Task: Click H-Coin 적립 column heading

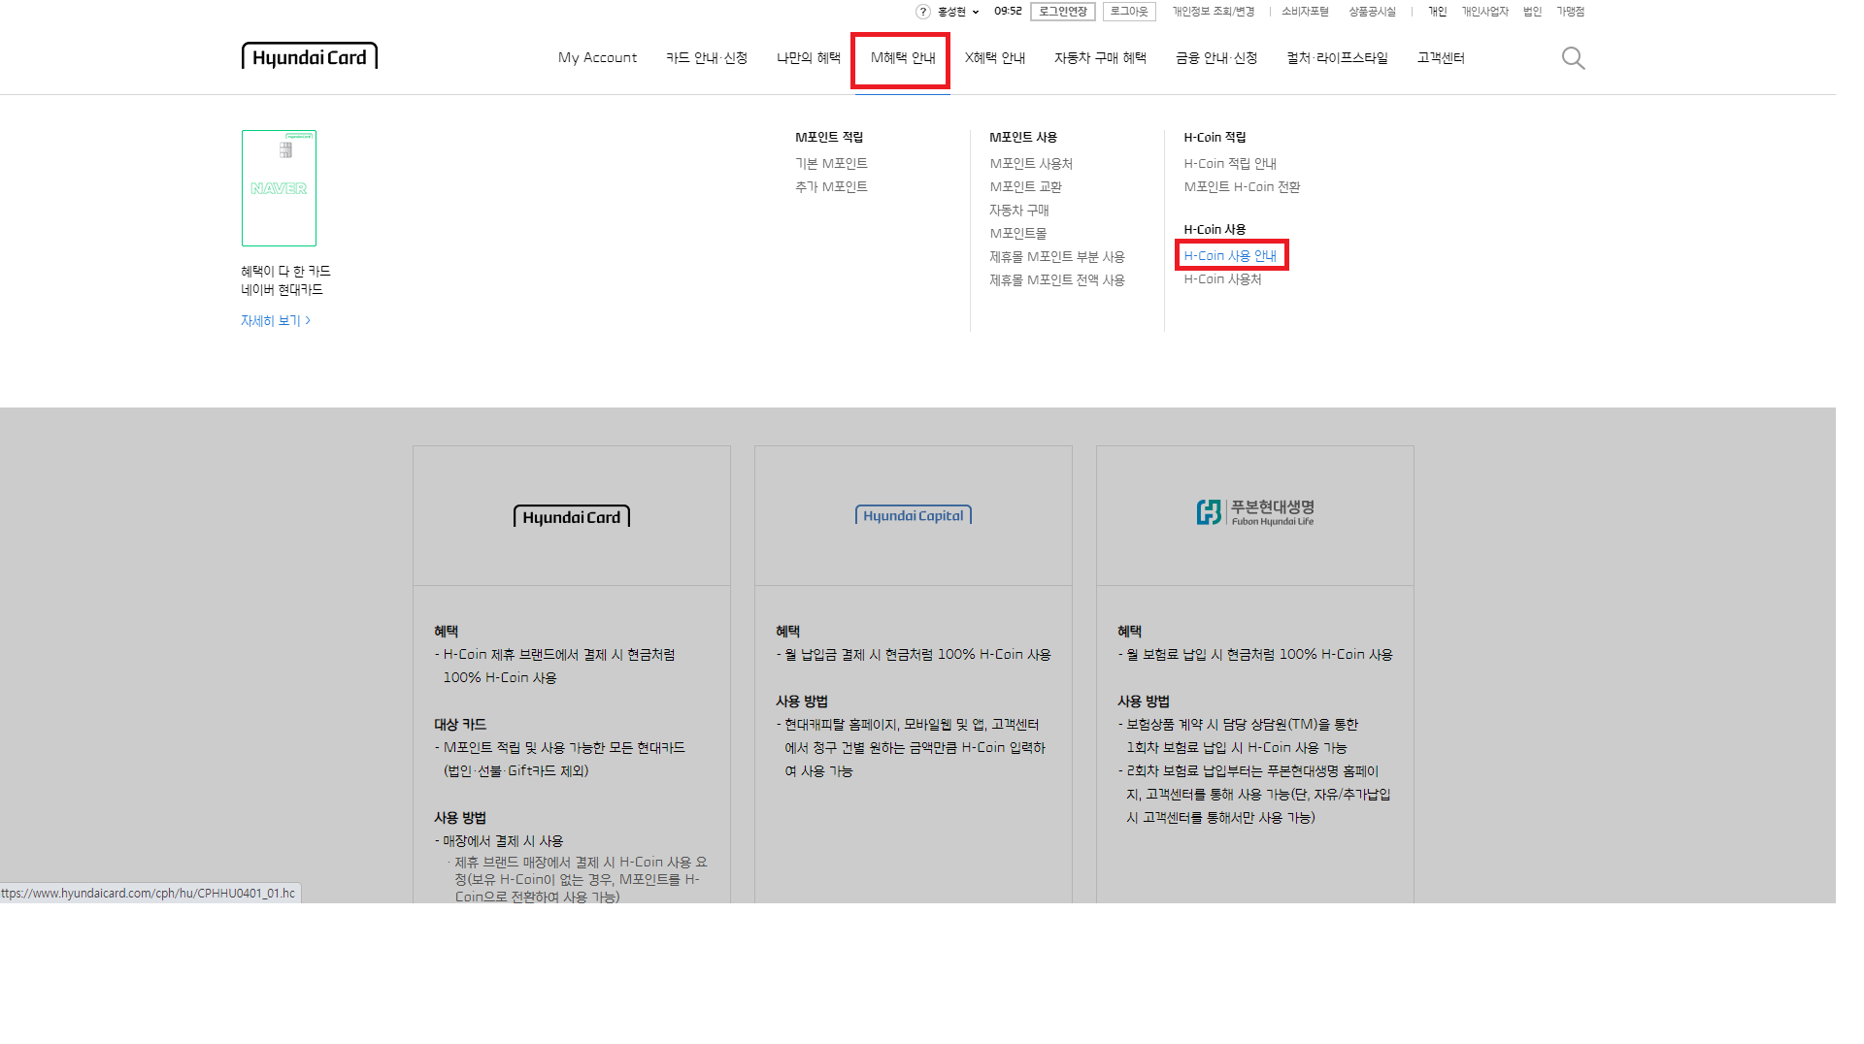Action: click(x=1215, y=138)
